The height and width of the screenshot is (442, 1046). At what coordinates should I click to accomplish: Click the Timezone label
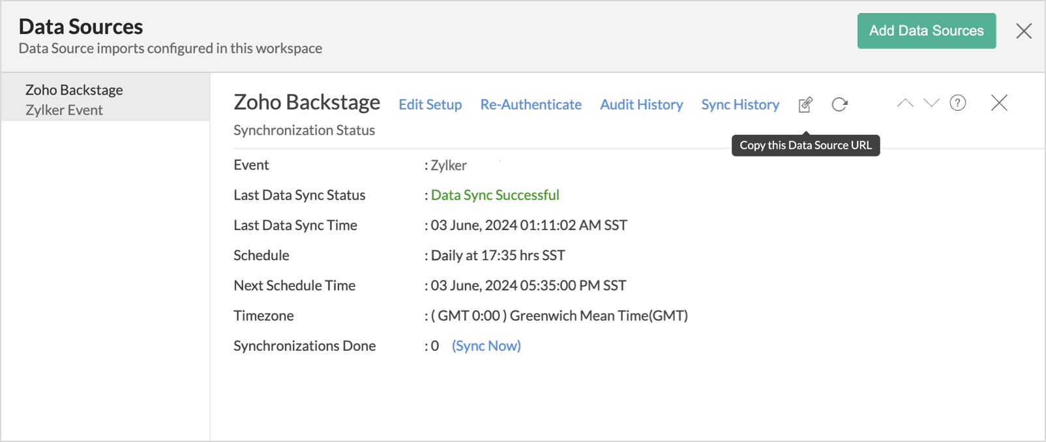pos(263,316)
